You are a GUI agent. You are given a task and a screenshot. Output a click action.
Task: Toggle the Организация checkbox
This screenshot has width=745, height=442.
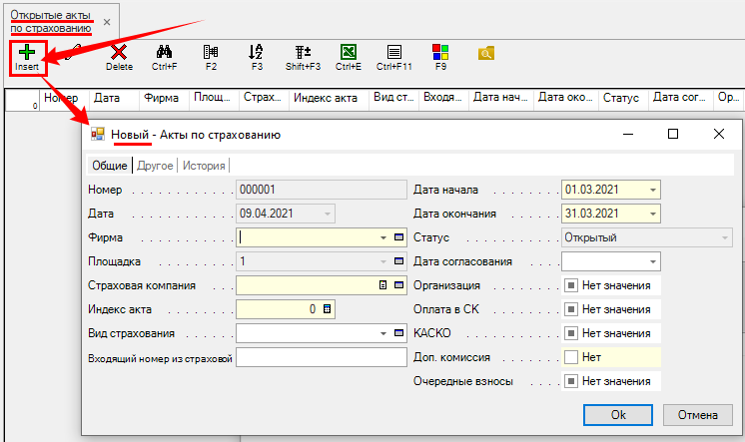571,285
